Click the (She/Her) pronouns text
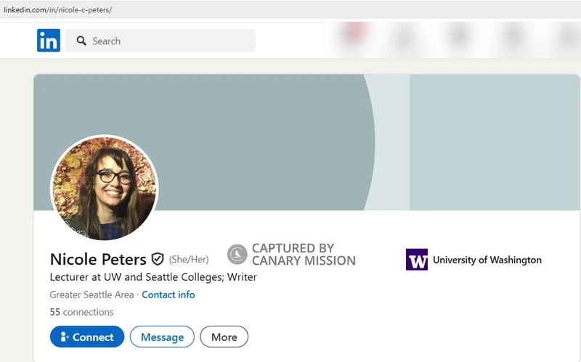The image size is (581, 362). 189,260
